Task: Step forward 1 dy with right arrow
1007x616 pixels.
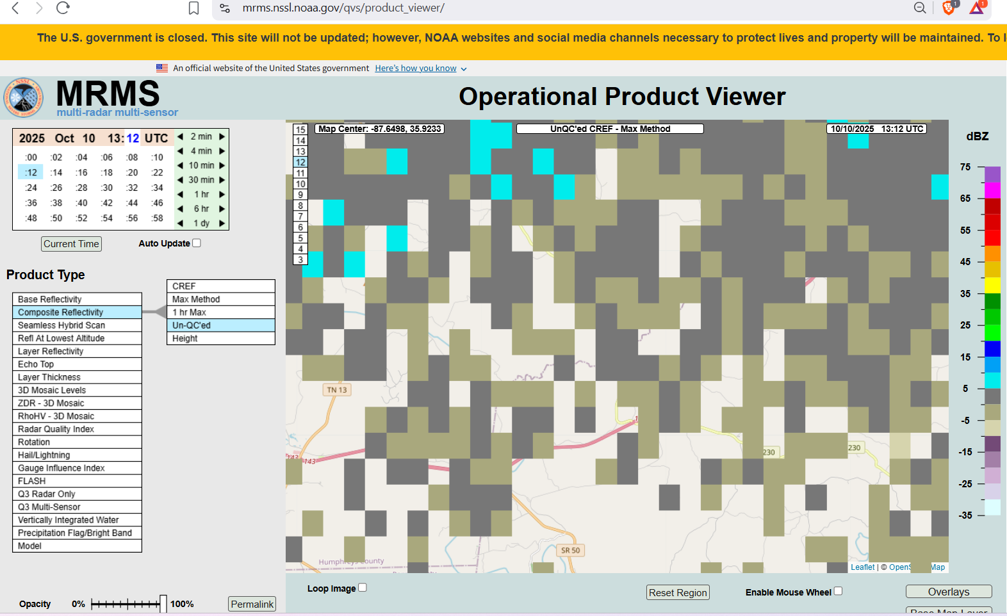Action: [222, 223]
